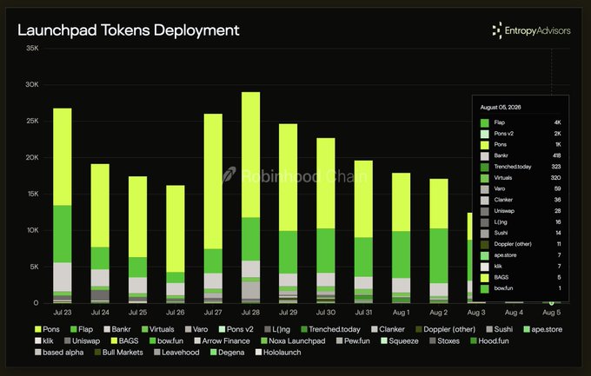Click the Virtuals value 320 in tooltip
This screenshot has height=376, width=591.
coord(555,178)
